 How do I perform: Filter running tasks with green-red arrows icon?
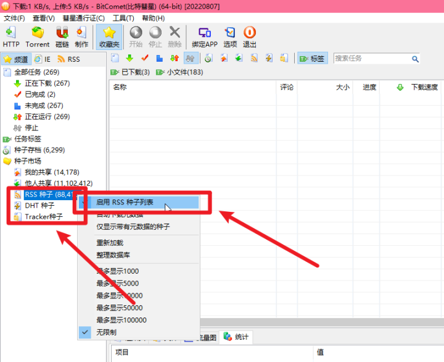pyautogui.click(x=175, y=58)
